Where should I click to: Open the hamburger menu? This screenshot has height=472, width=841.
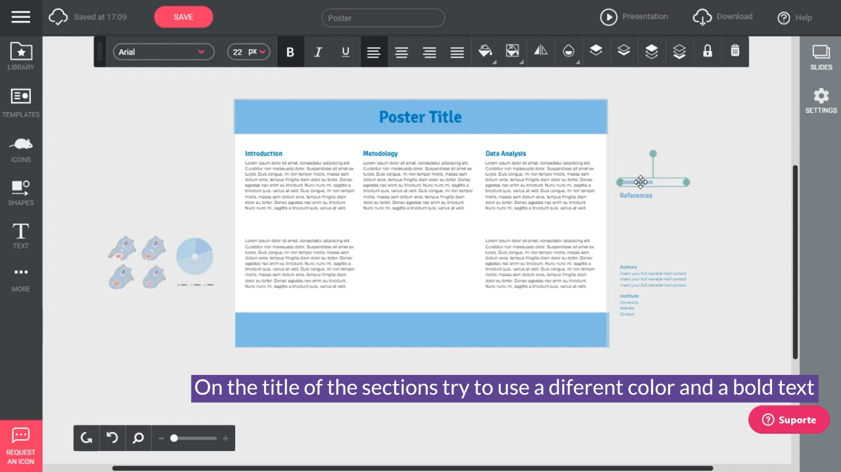pos(21,17)
